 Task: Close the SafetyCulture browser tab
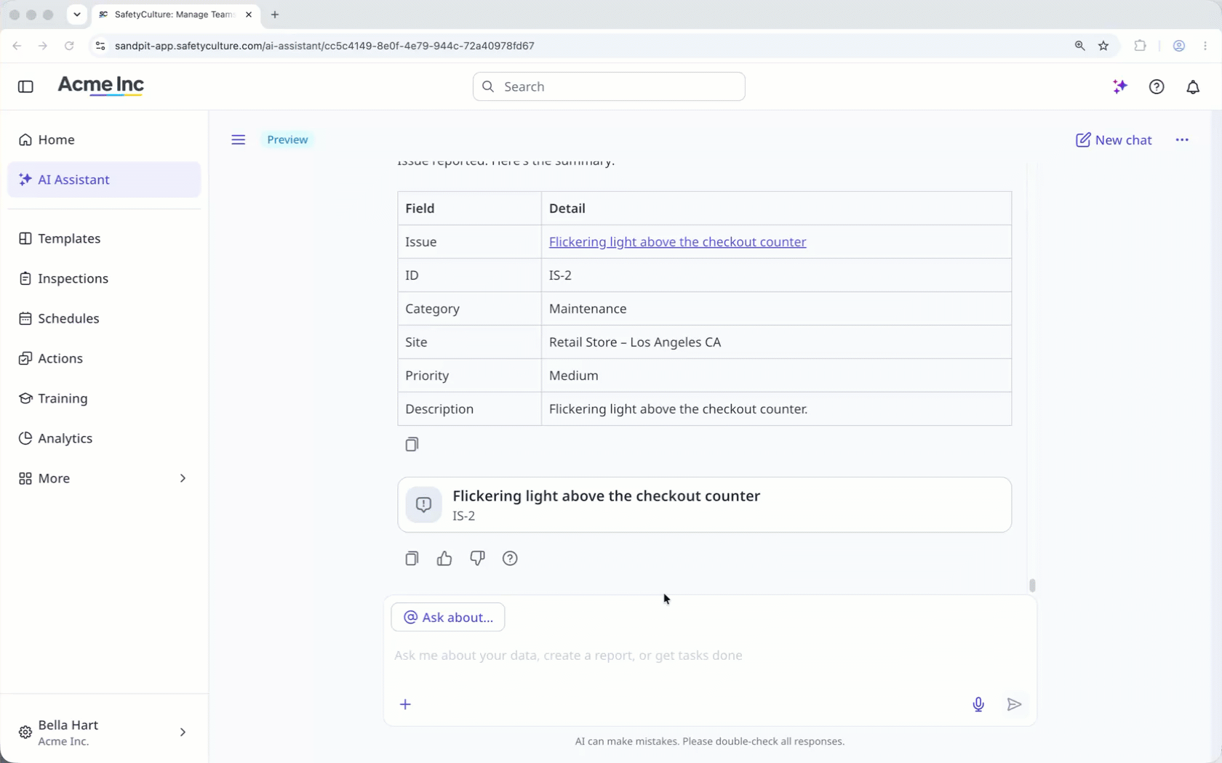tap(249, 15)
